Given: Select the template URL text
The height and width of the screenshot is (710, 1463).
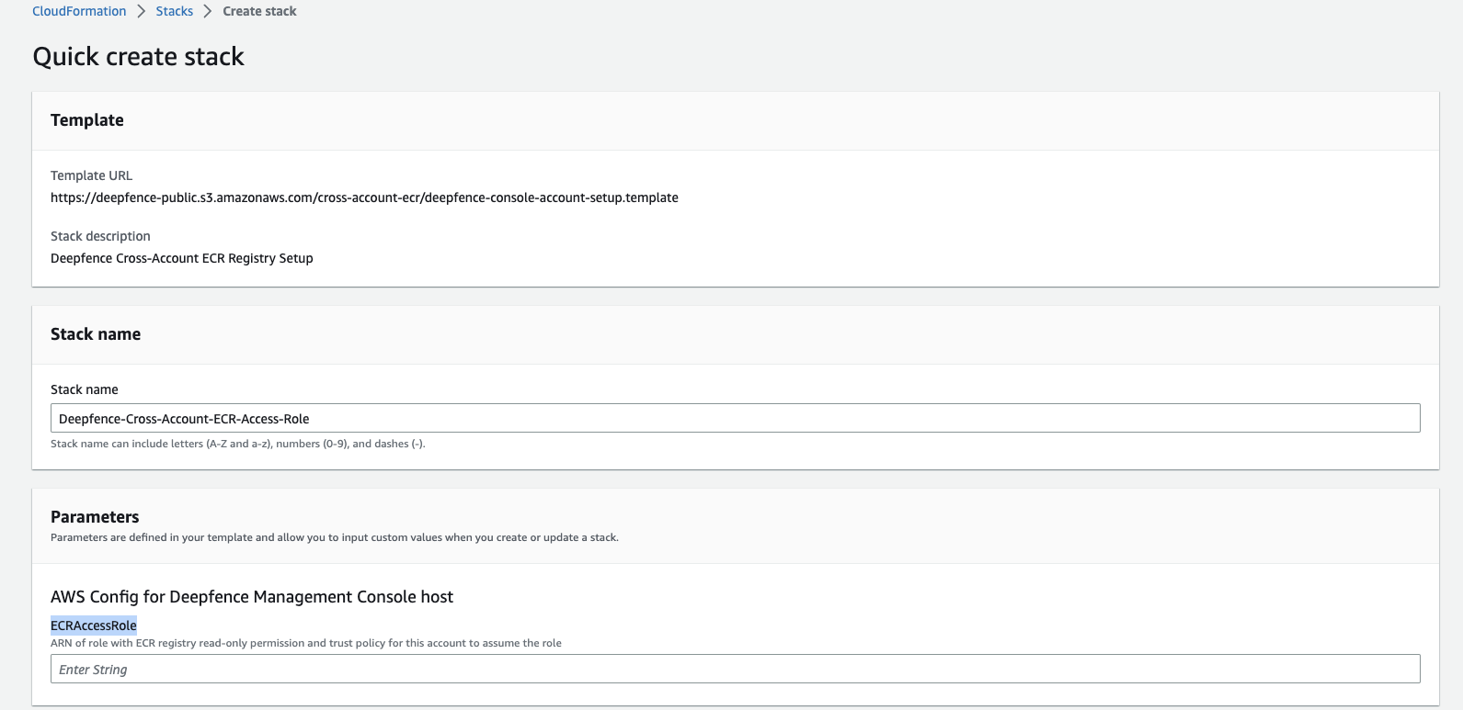Looking at the screenshot, I should click(364, 197).
